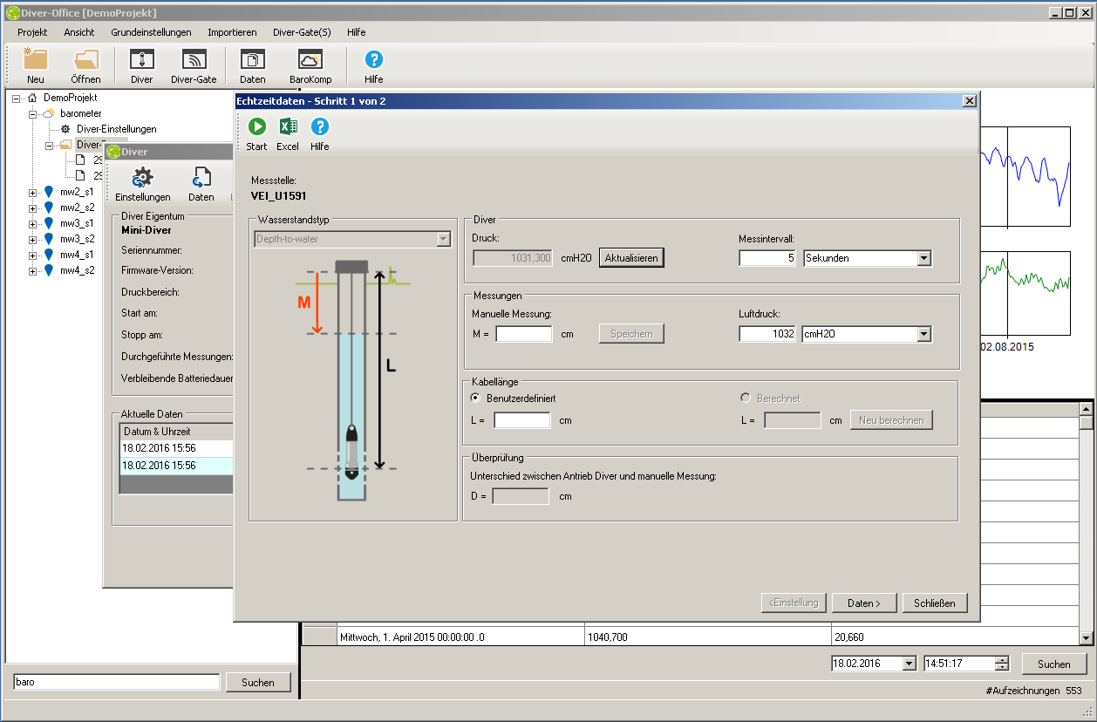Click the time spinner up arrow
1097x722 pixels.
click(x=1002, y=659)
